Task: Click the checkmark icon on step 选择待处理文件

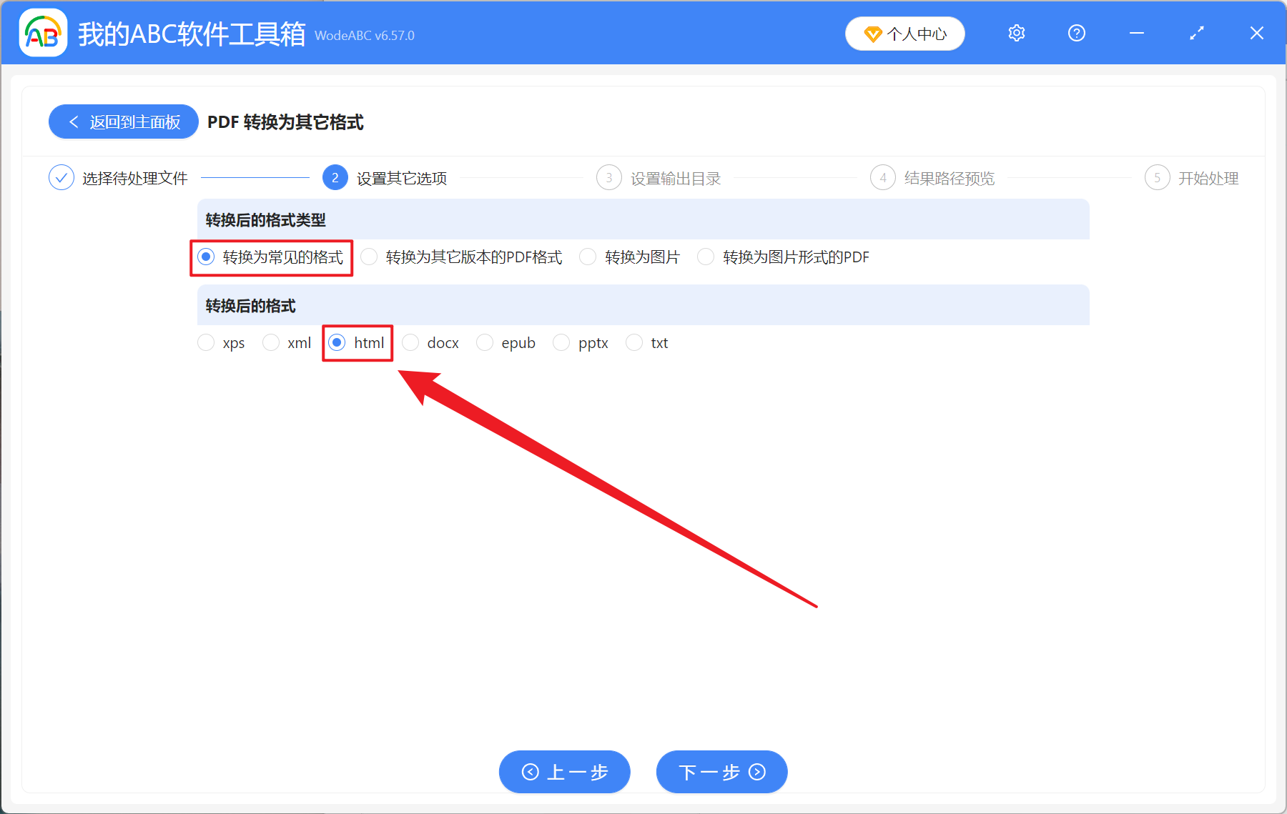Action: [x=61, y=177]
